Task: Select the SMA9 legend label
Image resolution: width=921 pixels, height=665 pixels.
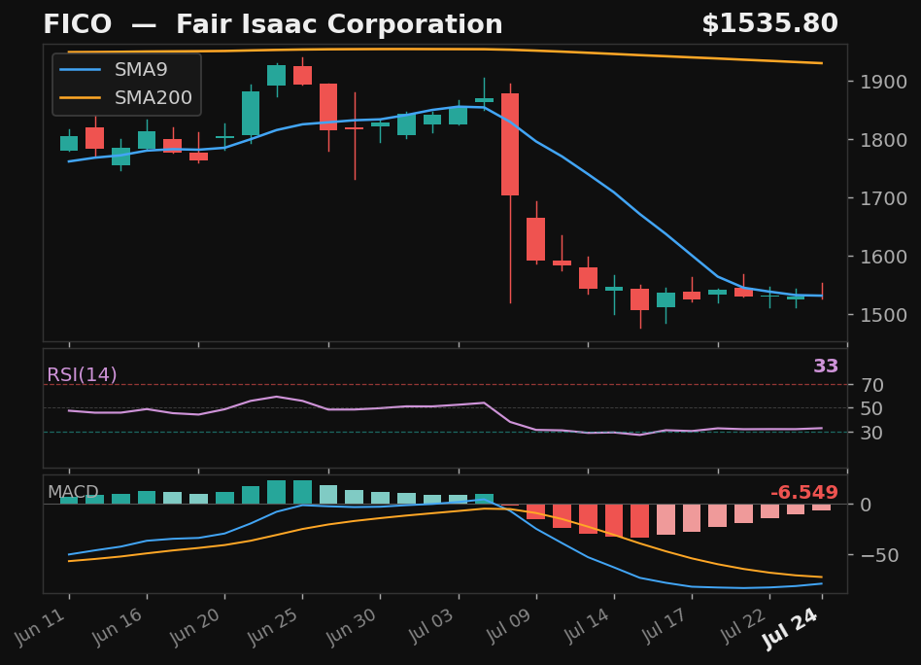Action: (141, 69)
